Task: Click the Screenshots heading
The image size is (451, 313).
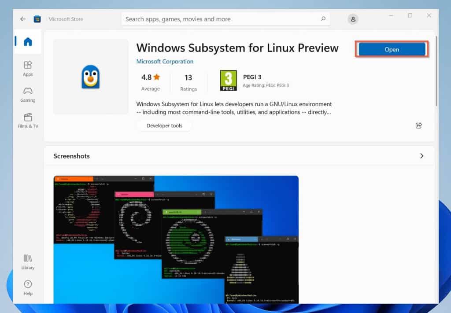Action: 72,156
